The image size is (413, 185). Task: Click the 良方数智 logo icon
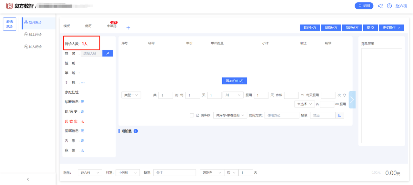9,6
